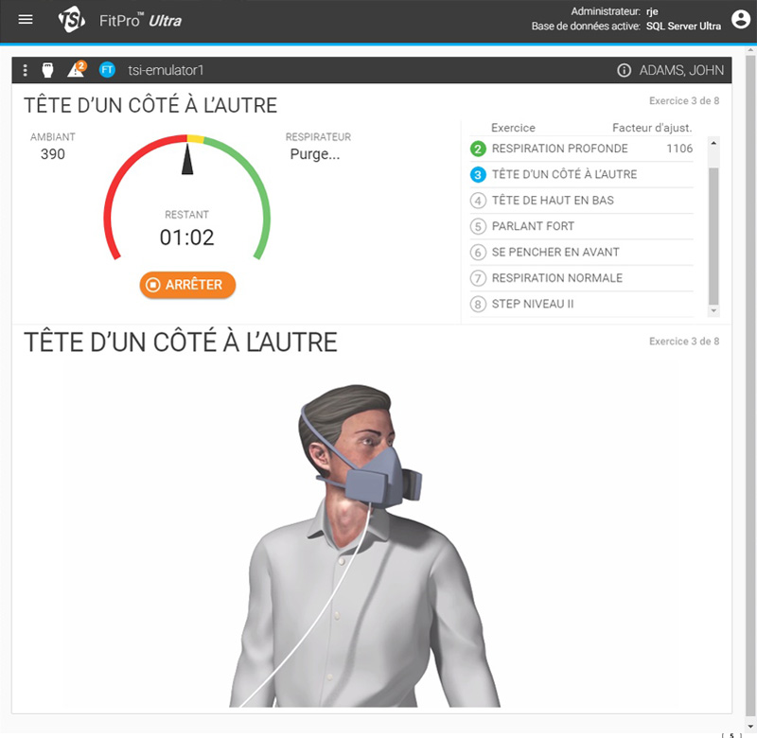757x738 pixels.
Task: Click the TSI logo in header
Action: coord(72,20)
